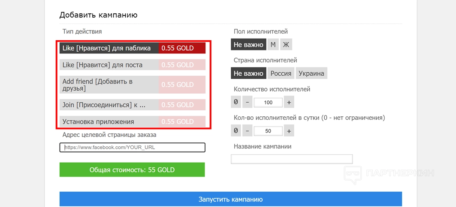Select female gender Ж button
The width and height of the screenshot is (456, 207).
point(286,45)
